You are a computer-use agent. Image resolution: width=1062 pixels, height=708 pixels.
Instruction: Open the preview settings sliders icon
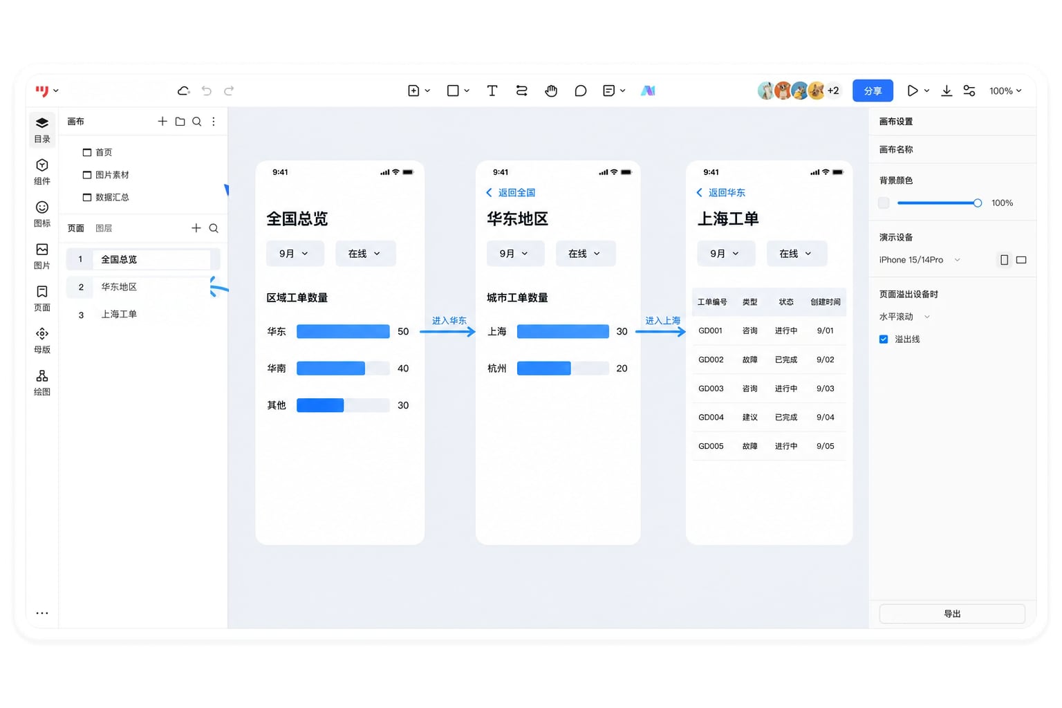coord(969,91)
